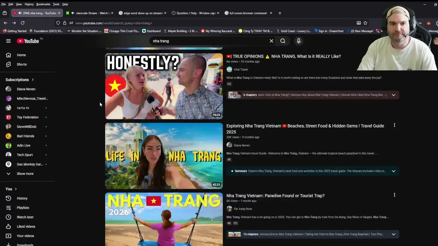Open NHA TRANG 2026 swing thumbnail
Image resolution: width=438 pixels, height=246 pixels.
coord(164,219)
